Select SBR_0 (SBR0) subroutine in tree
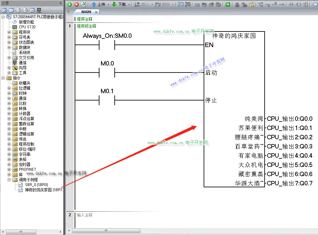 tap(36, 185)
